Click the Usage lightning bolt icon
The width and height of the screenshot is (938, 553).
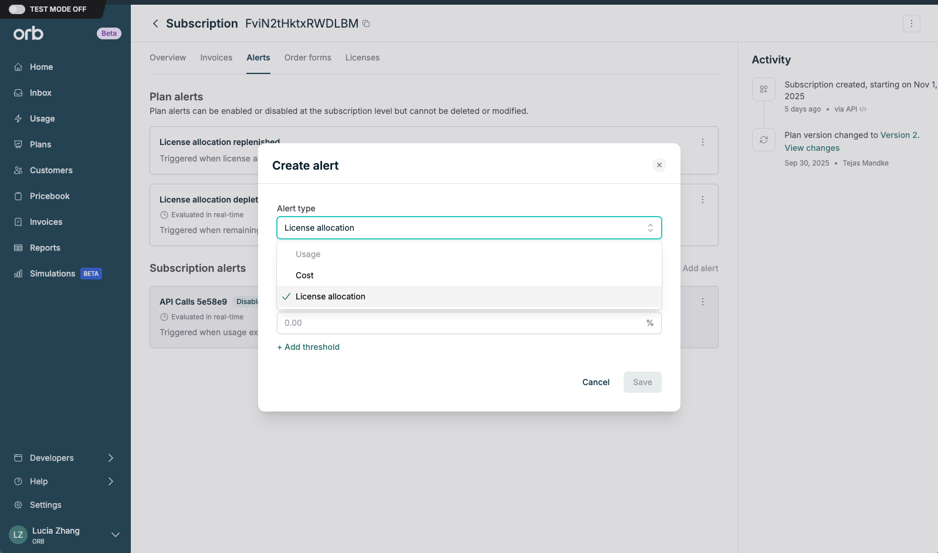click(18, 119)
